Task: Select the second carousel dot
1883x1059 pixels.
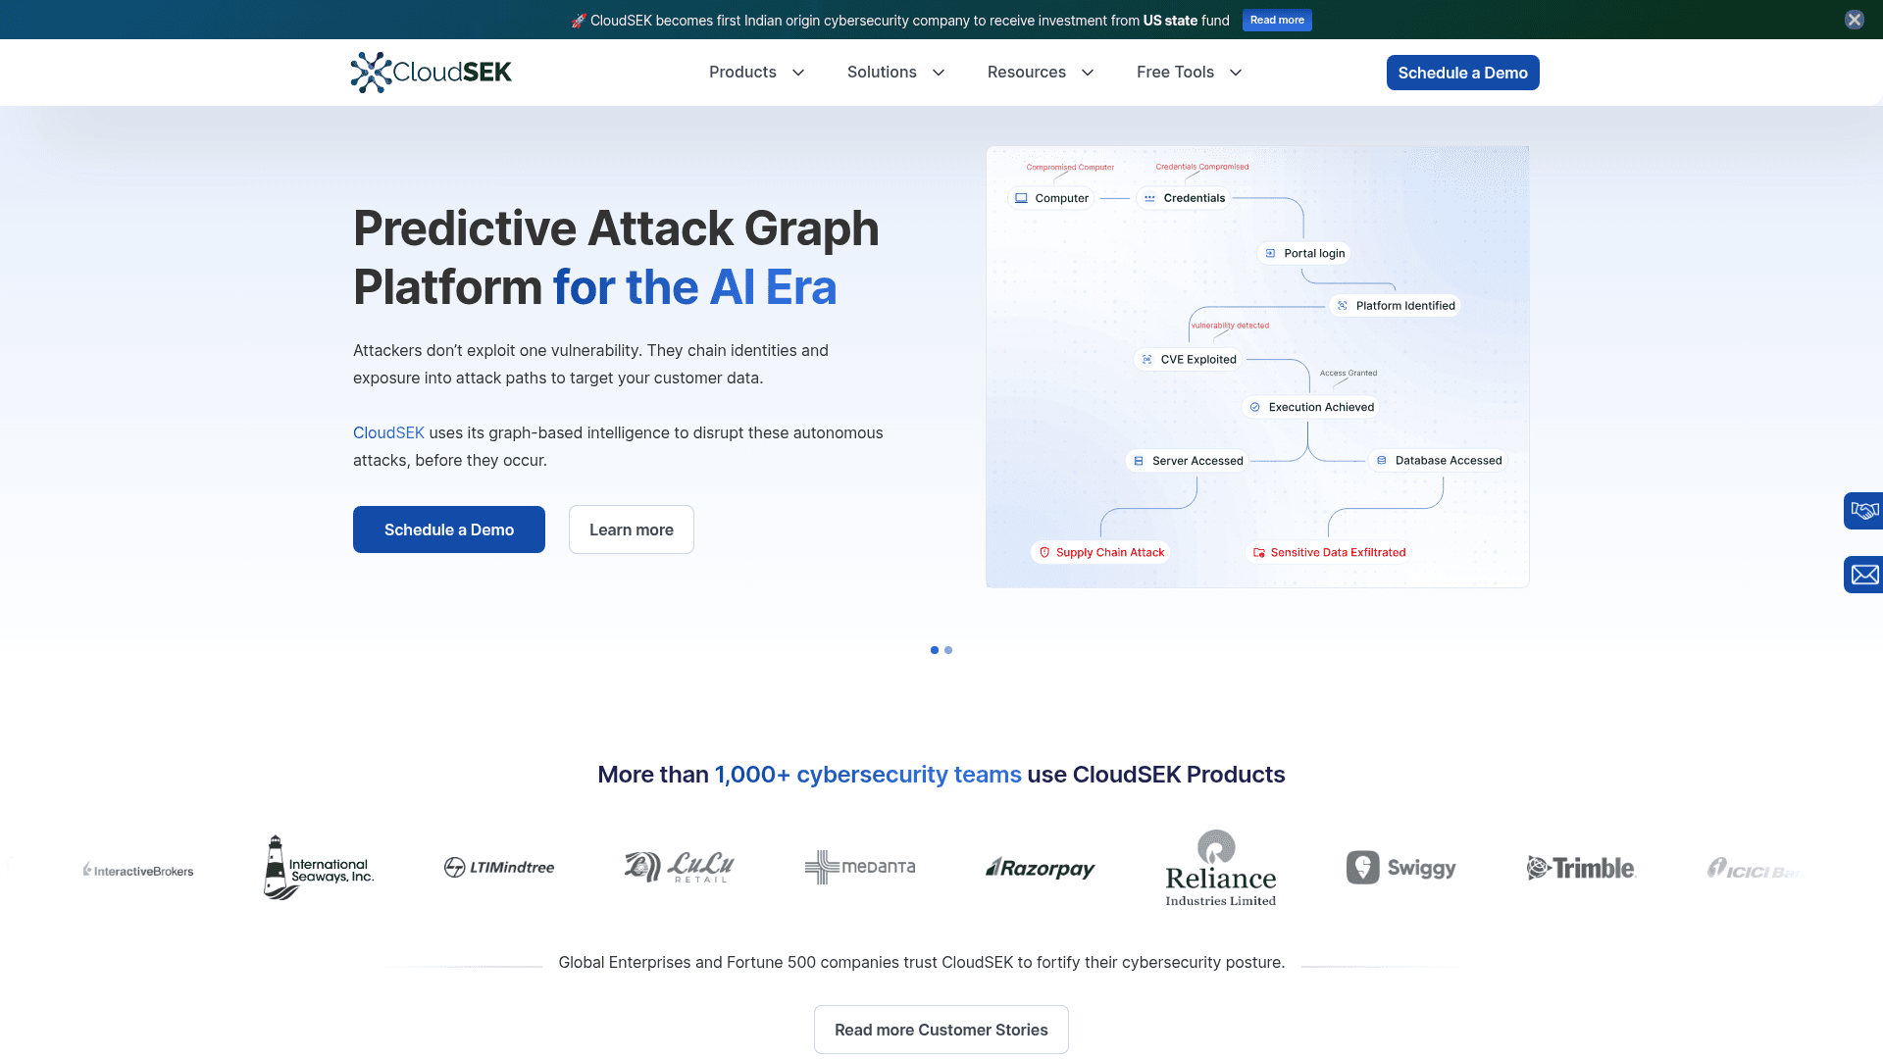Action: pos(948,650)
